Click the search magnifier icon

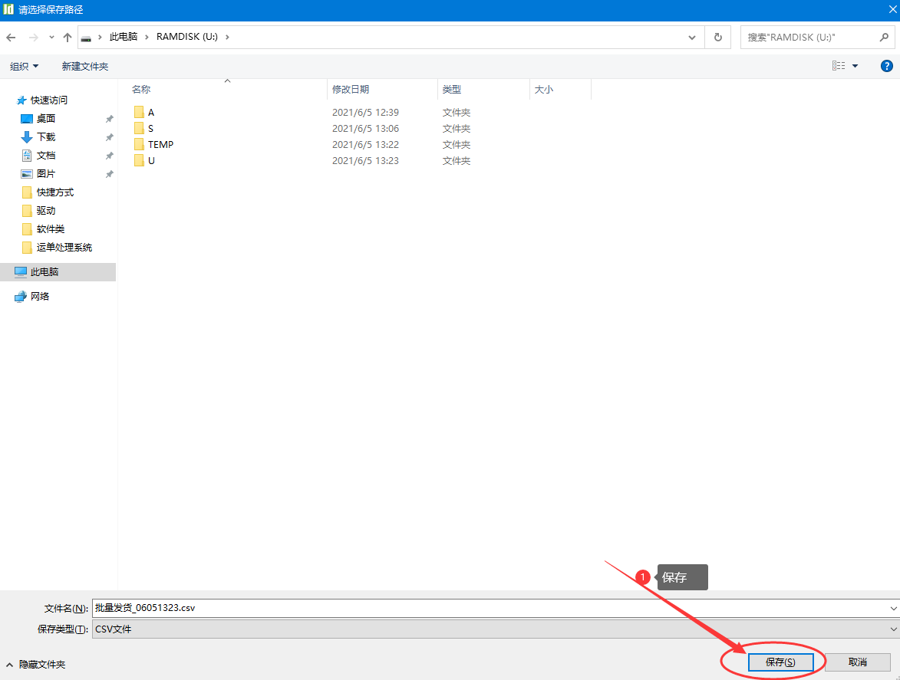click(x=884, y=37)
